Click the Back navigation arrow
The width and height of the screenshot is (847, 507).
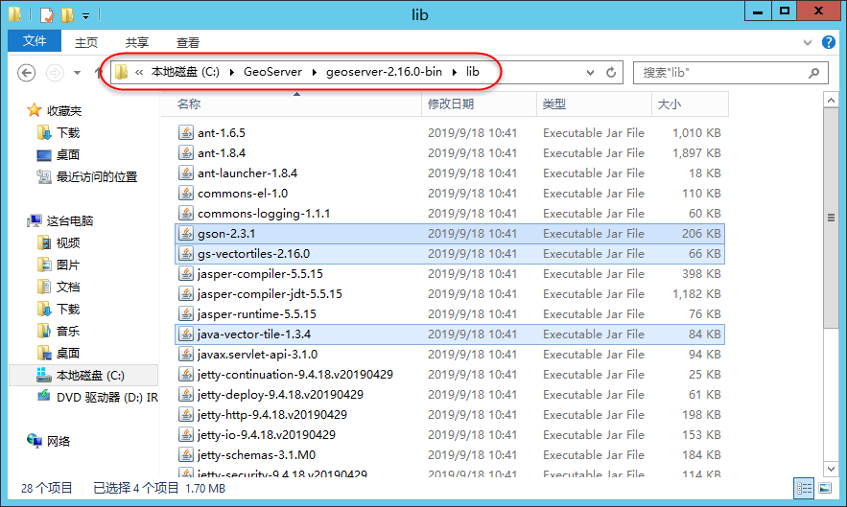(x=27, y=72)
